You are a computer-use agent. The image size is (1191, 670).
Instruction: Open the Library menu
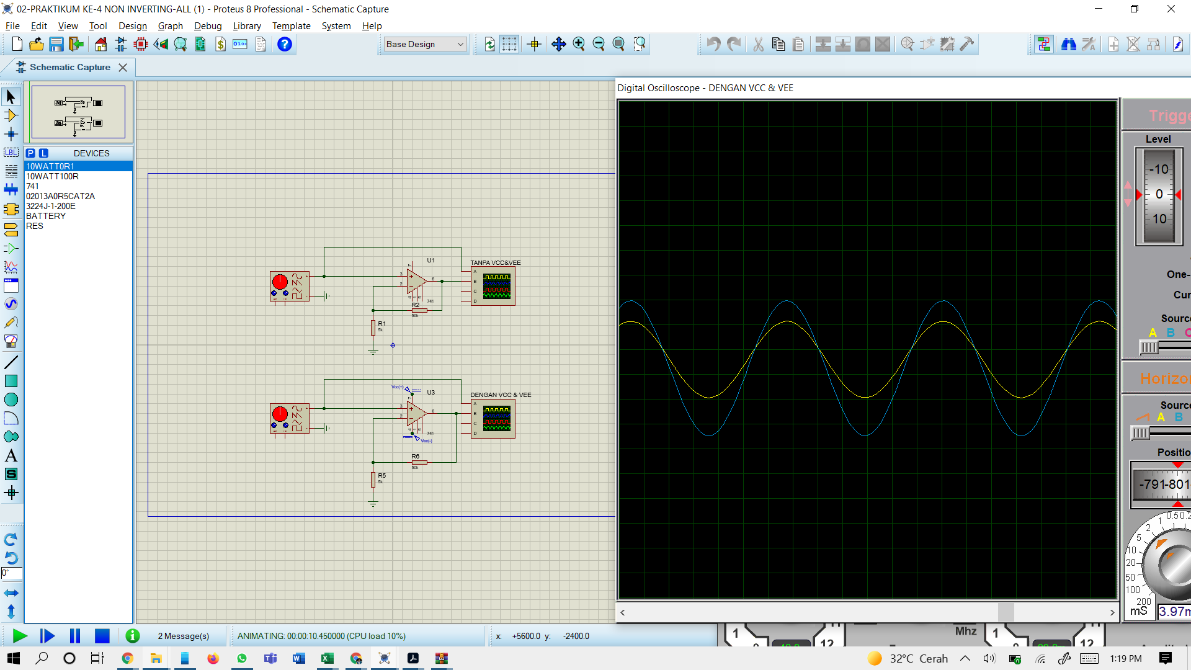(x=247, y=26)
